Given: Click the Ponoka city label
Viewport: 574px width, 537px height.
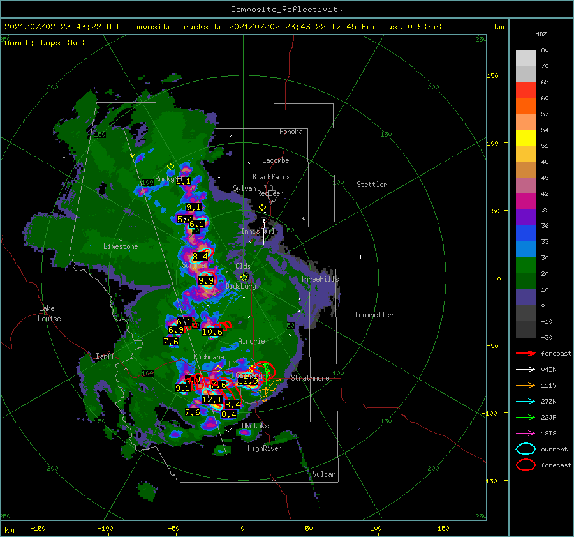Looking at the screenshot, I should pyautogui.click(x=291, y=132).
